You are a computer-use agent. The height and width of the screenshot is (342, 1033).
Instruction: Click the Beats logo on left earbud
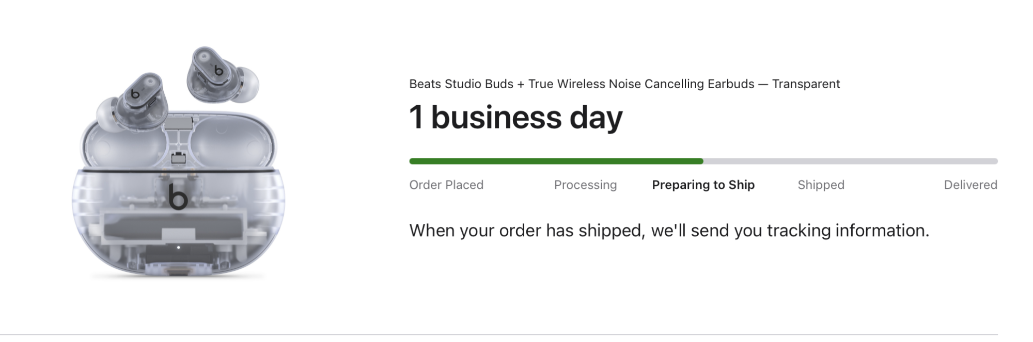pyautogui.click(x=135, y=94)
